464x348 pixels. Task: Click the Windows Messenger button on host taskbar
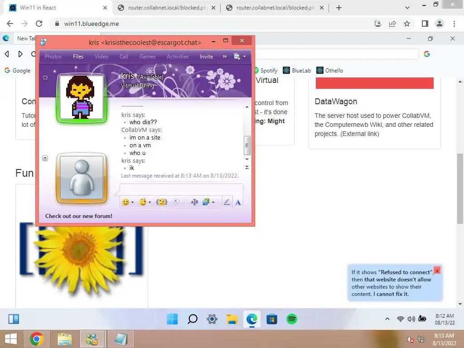point(92,339)
